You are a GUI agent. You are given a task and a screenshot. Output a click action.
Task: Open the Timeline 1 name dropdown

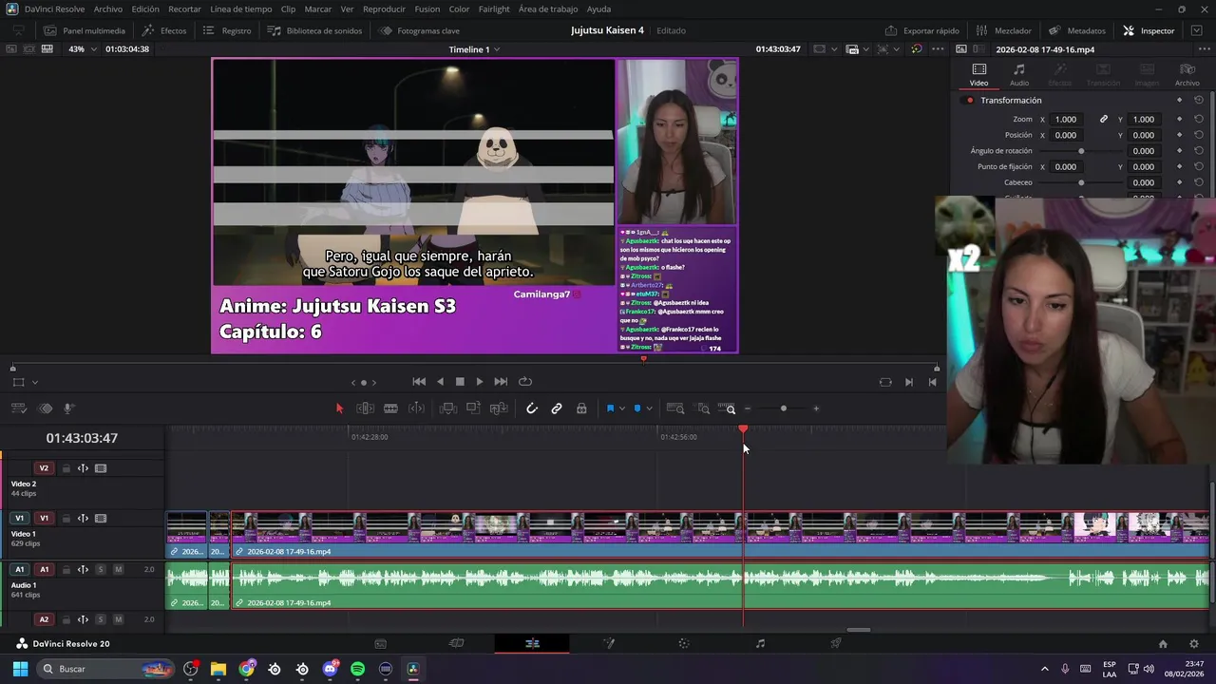point(474,49)
